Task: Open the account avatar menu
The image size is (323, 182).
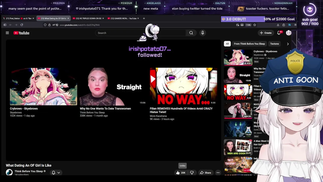Action: click(289, 33)
